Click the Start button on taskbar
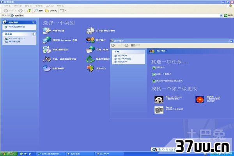Screen dimensions: 234x156 (9, 154)
